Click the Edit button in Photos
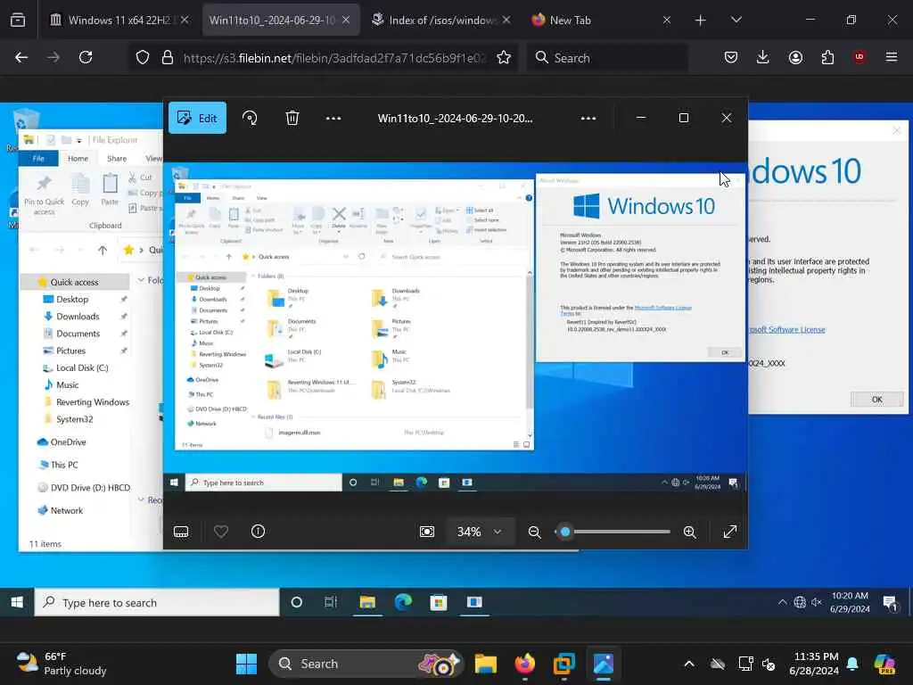This screenshot has height=685, width=913. pos(197,119)
